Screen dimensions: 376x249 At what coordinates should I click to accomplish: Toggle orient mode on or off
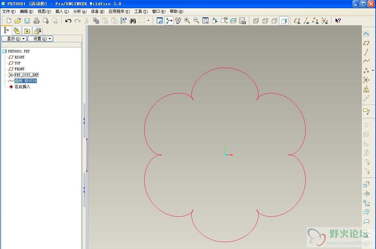point(178,21)
